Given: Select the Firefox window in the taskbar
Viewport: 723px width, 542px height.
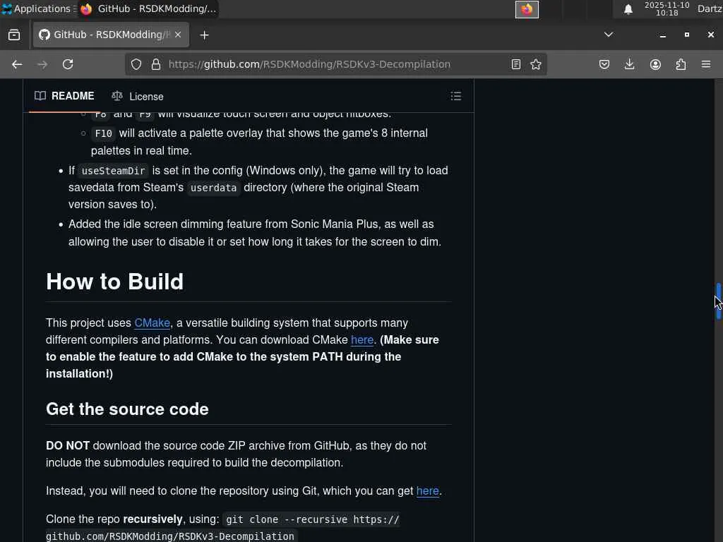Looking at the screenshot, I should coord(148,8).
